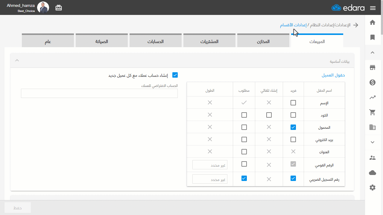Screen dimensions: 383x215
Task: Open the dollar accounting icon in sidebar
Action: (x=373, y=82)
